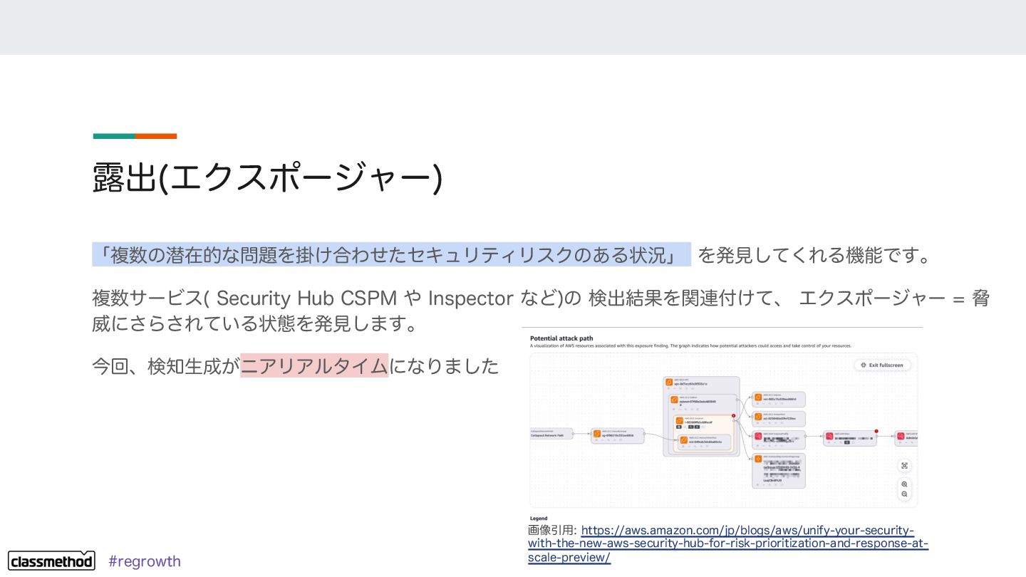
Task: Click the subnet node's orange icon
Action: tap(675, 400)
